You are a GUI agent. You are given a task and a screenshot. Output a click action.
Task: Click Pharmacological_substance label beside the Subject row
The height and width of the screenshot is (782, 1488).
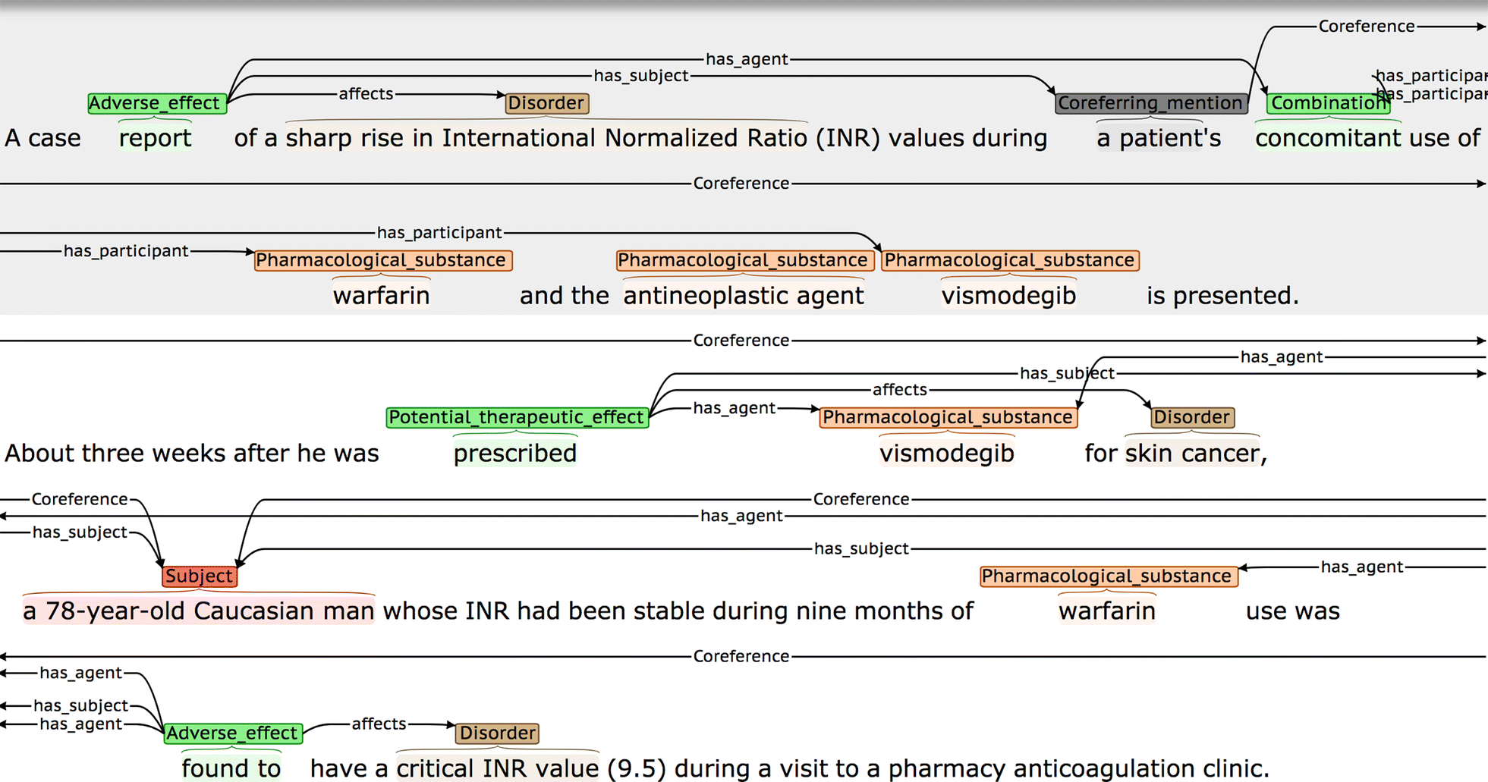[1108, 576]
